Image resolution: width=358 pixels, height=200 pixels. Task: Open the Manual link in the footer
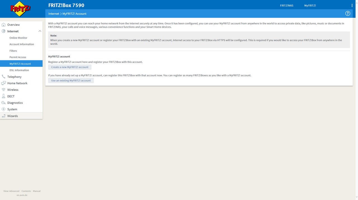37,191
